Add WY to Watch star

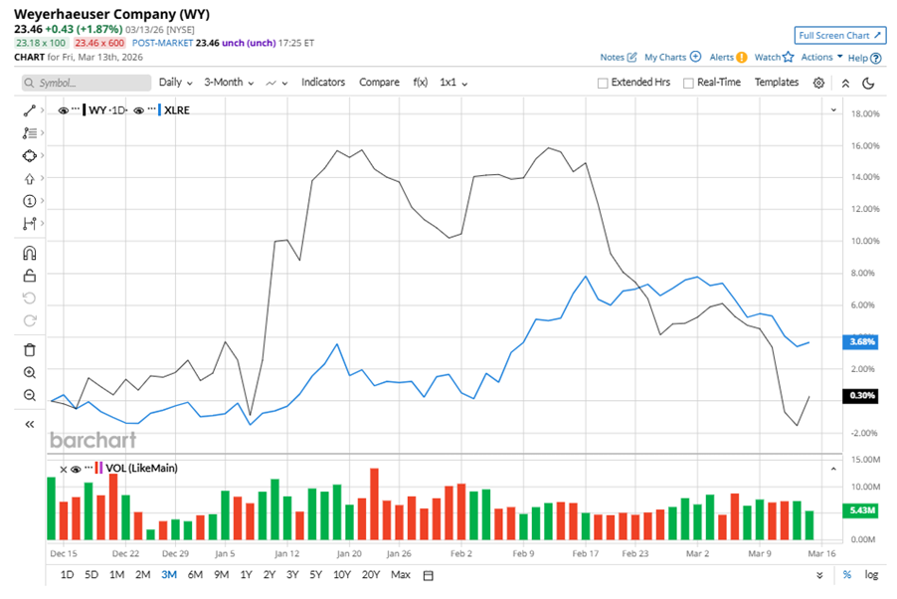tap(789, 57)
